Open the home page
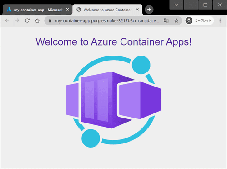 (37, 20)
